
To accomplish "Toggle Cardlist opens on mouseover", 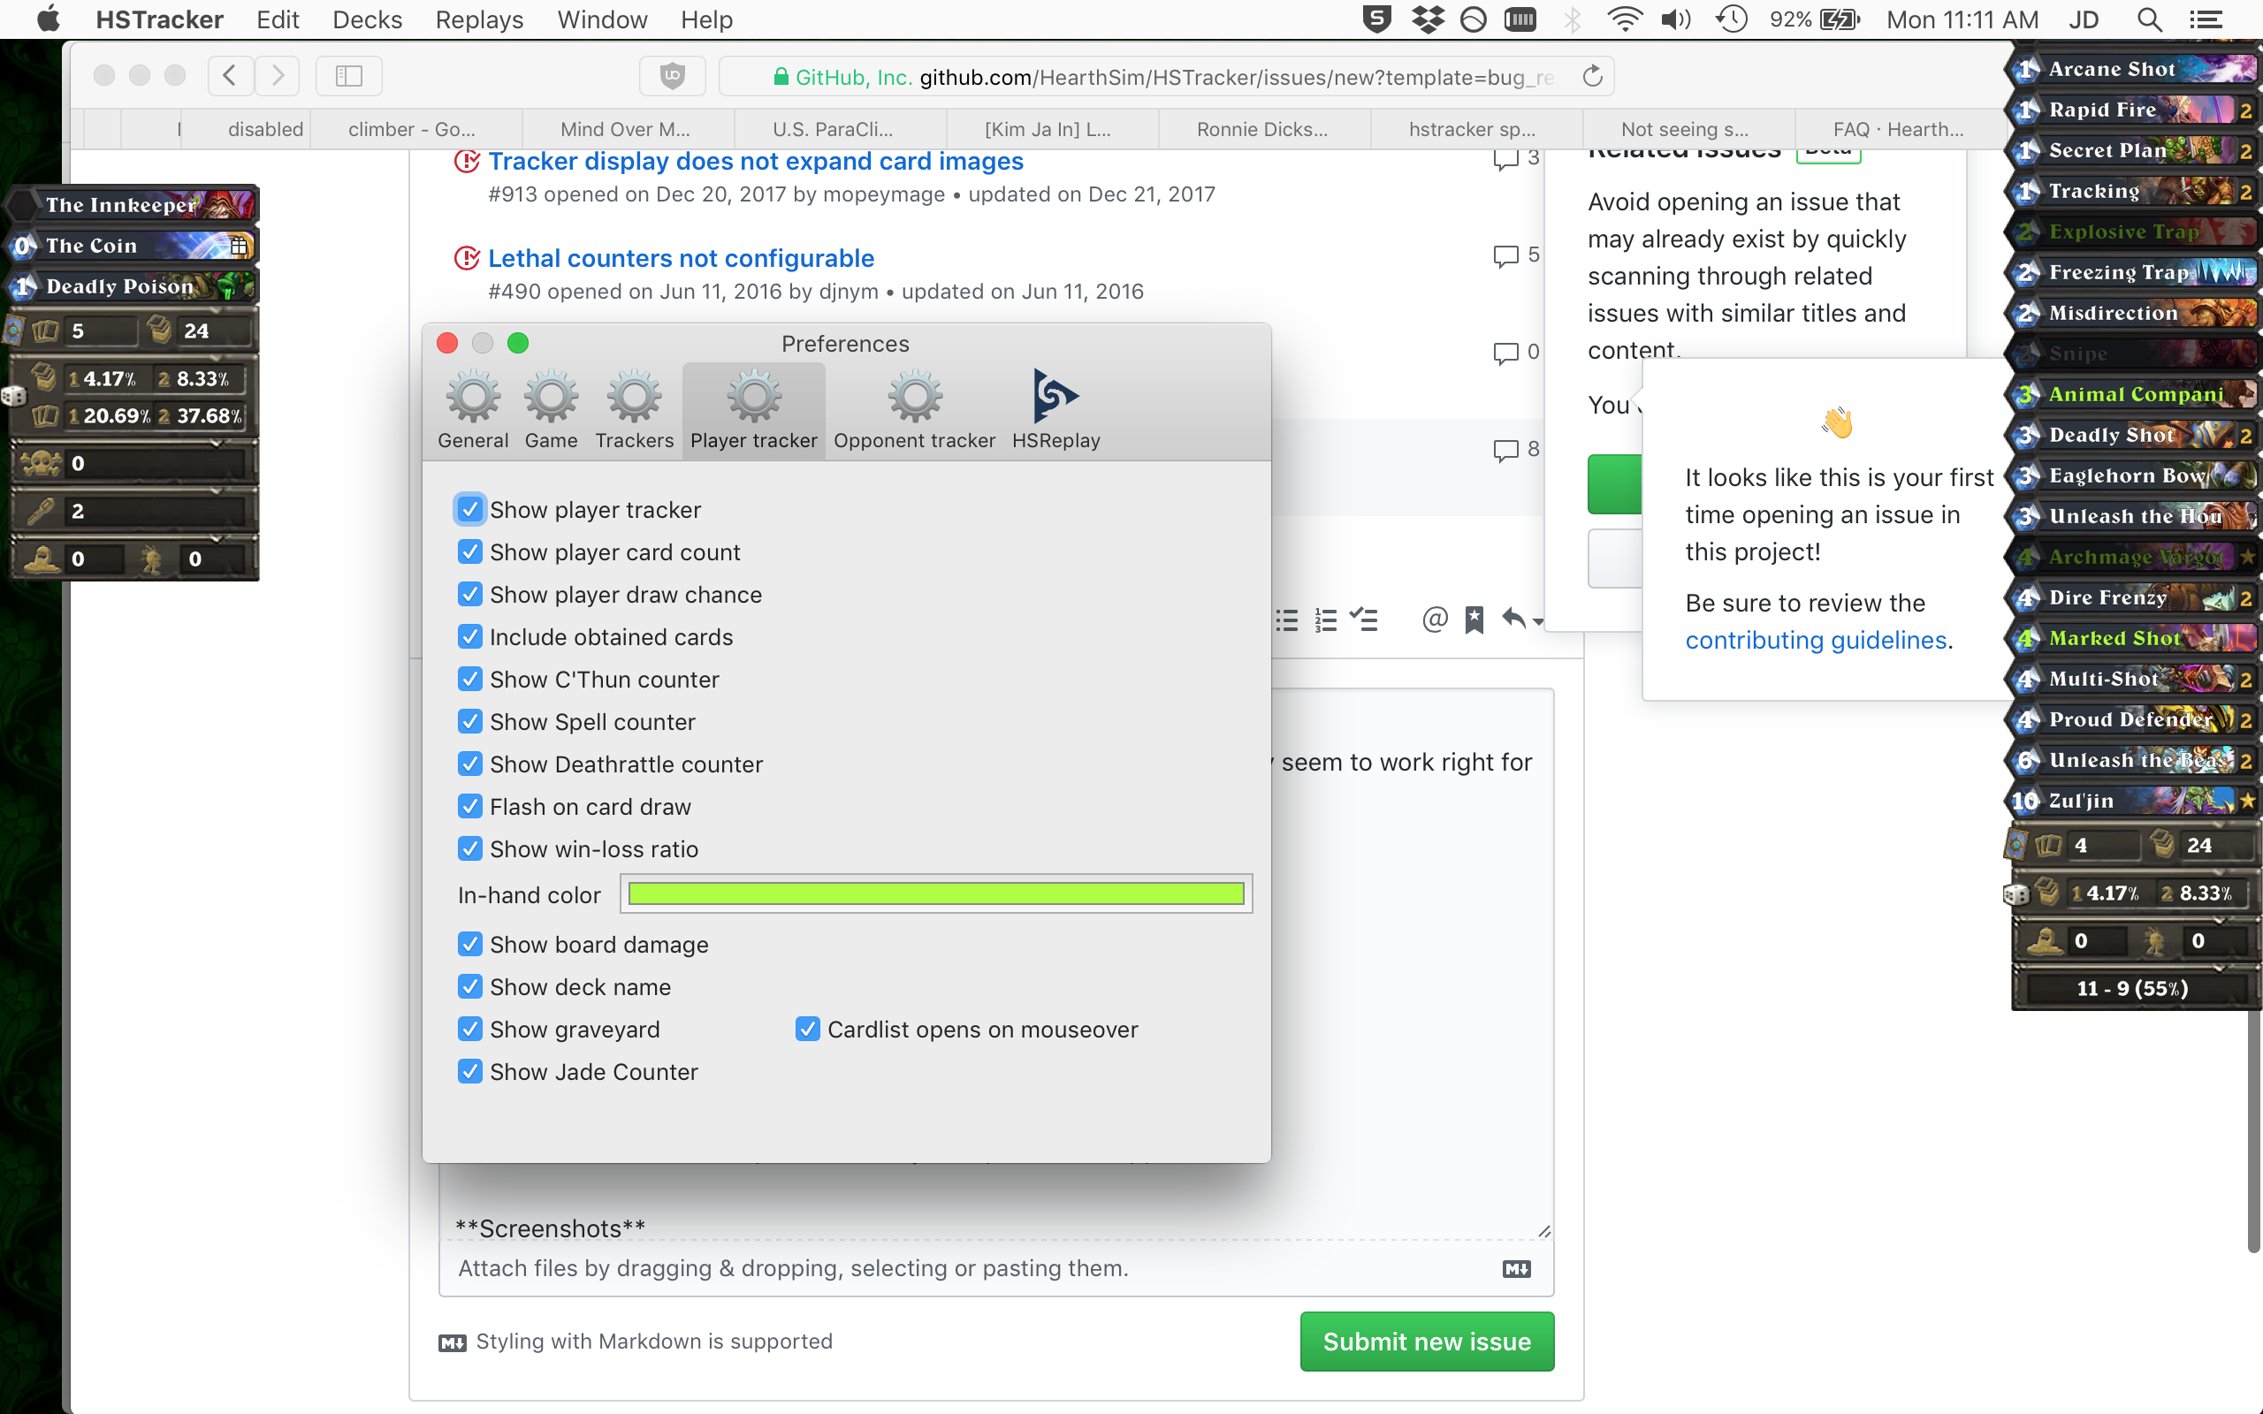I will click(806, 1029).
